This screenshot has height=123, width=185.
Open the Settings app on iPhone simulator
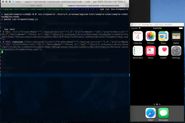click(176, 51)
